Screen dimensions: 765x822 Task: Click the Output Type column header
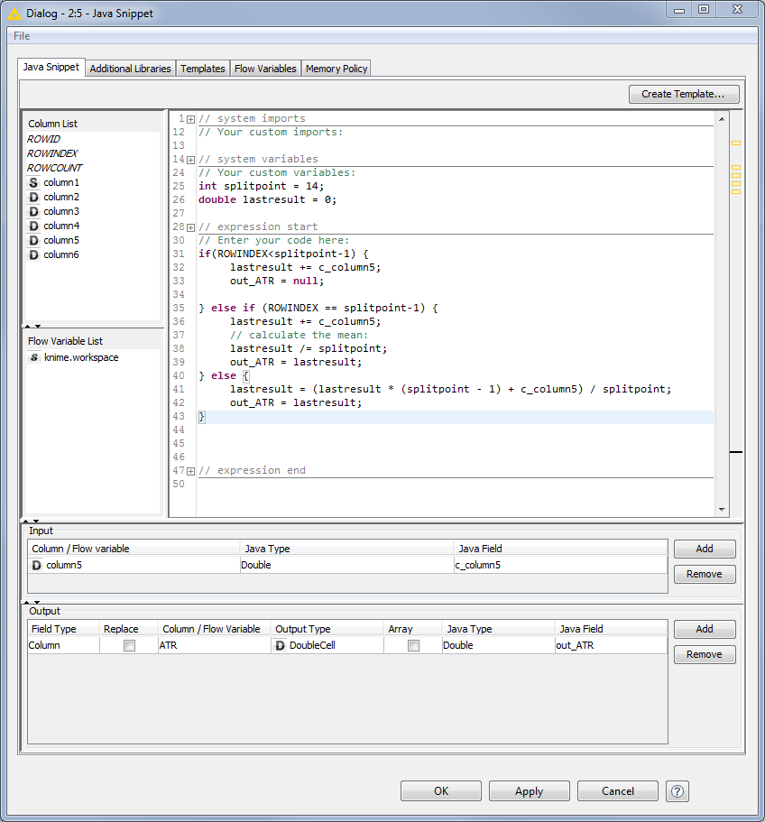[327, 629]
